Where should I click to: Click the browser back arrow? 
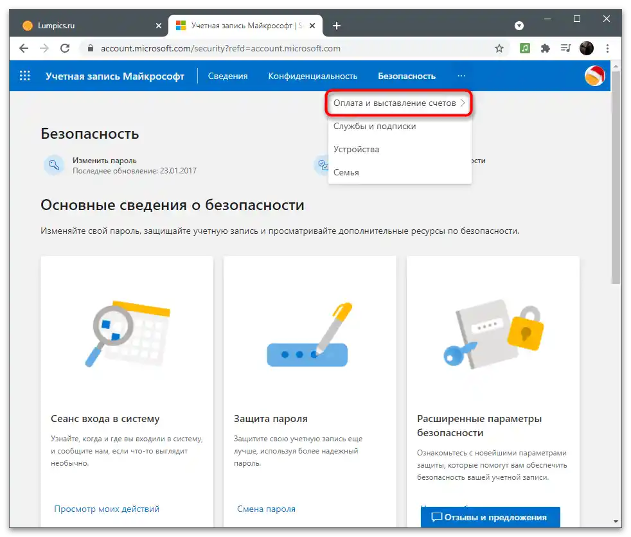(x=24, y=48)
